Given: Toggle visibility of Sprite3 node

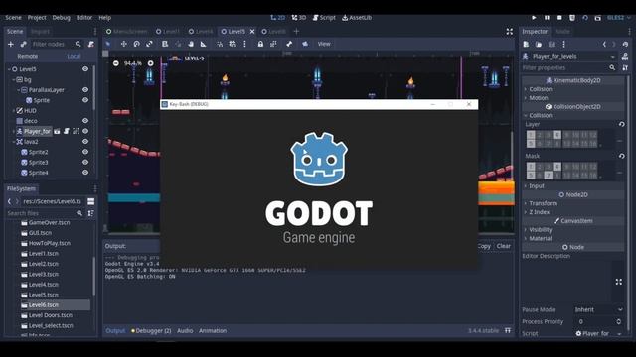Looking at the screenshot, I should pos(85,162).
